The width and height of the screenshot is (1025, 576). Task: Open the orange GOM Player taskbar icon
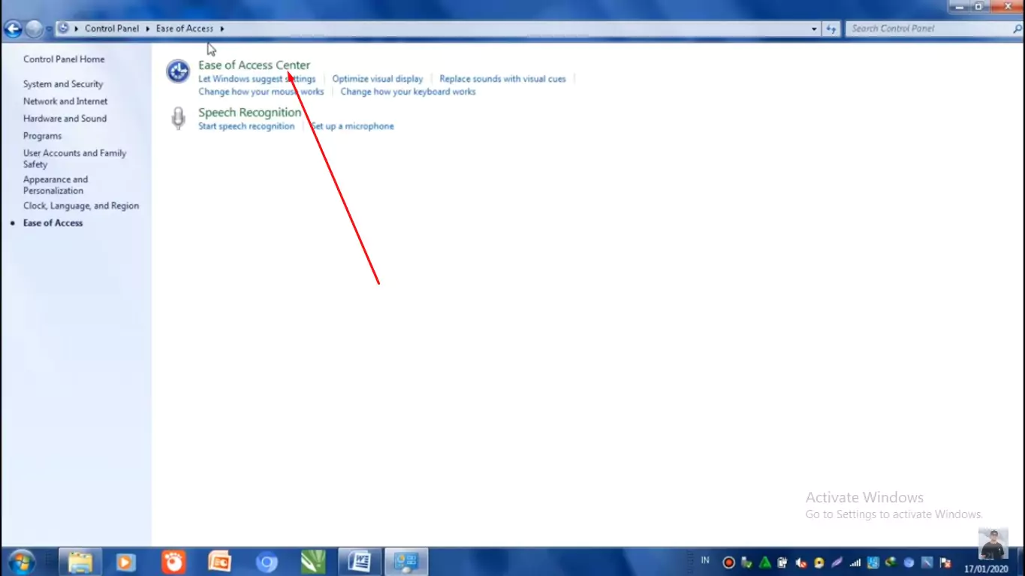(x=173, y=562)
